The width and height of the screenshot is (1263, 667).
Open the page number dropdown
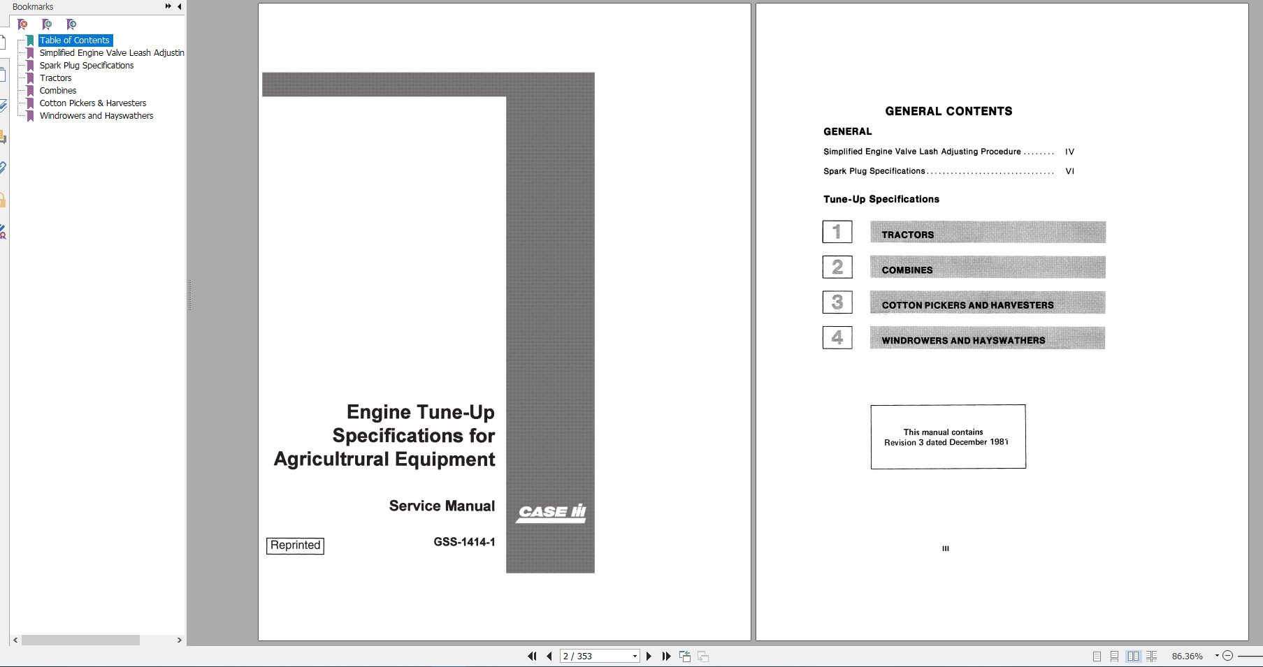[x=635, y=656]
